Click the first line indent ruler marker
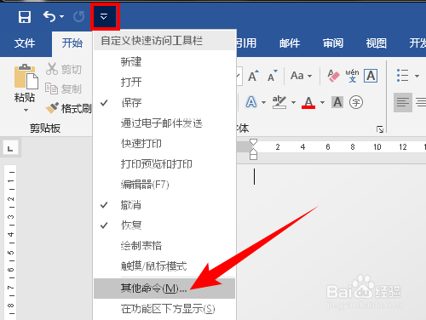The height and width of the screenshot is (320, 426). 254,142
